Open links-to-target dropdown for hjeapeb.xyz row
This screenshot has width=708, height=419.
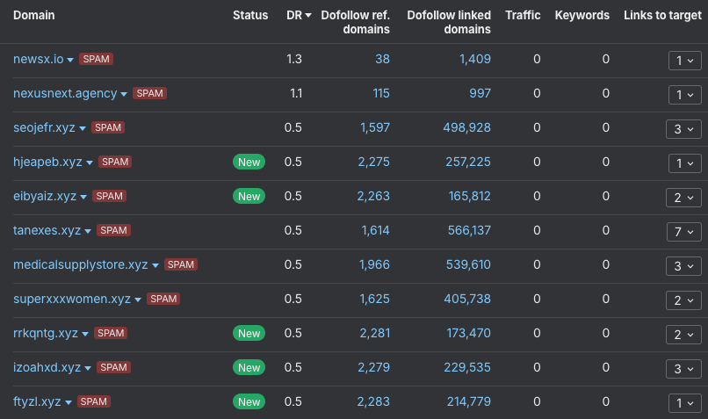(684, 163)
